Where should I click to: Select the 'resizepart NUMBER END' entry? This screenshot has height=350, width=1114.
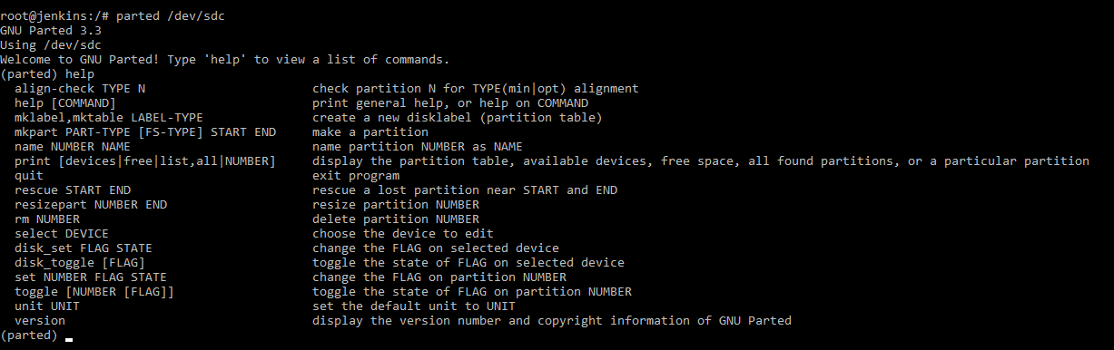pyautogui.click(x=91, y=205)
